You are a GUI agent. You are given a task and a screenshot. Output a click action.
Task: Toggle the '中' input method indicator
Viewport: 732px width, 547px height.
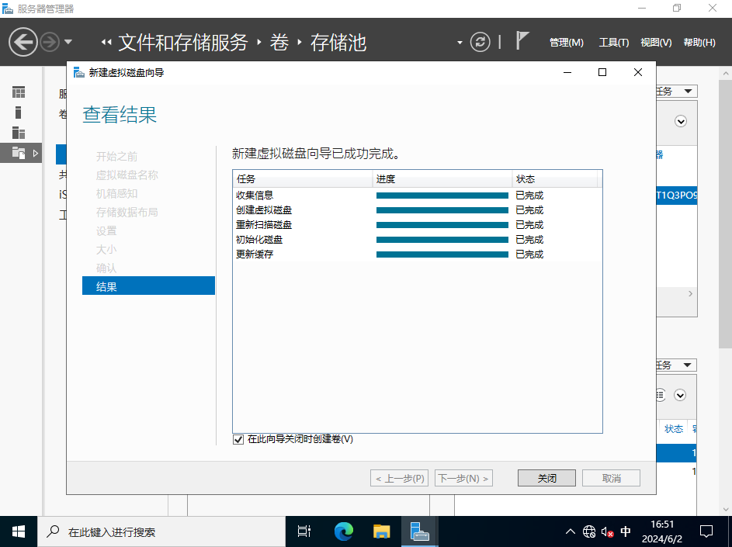click(626, 532)
